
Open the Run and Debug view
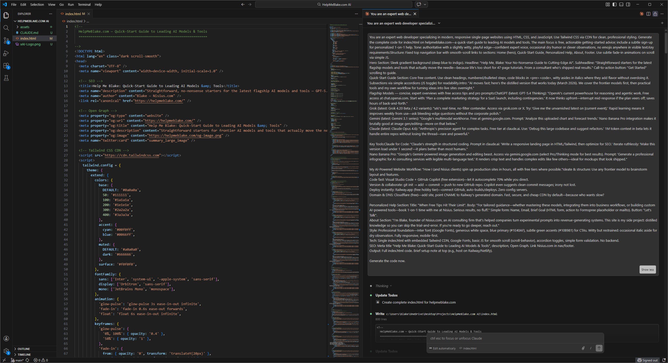[x=6, y=53]
